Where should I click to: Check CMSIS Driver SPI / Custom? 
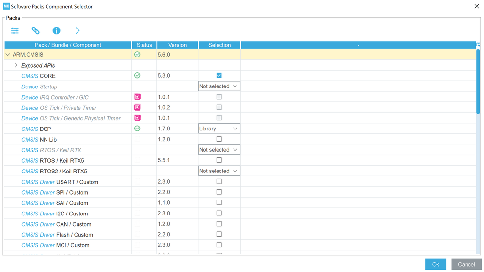[x=219, y=192]
